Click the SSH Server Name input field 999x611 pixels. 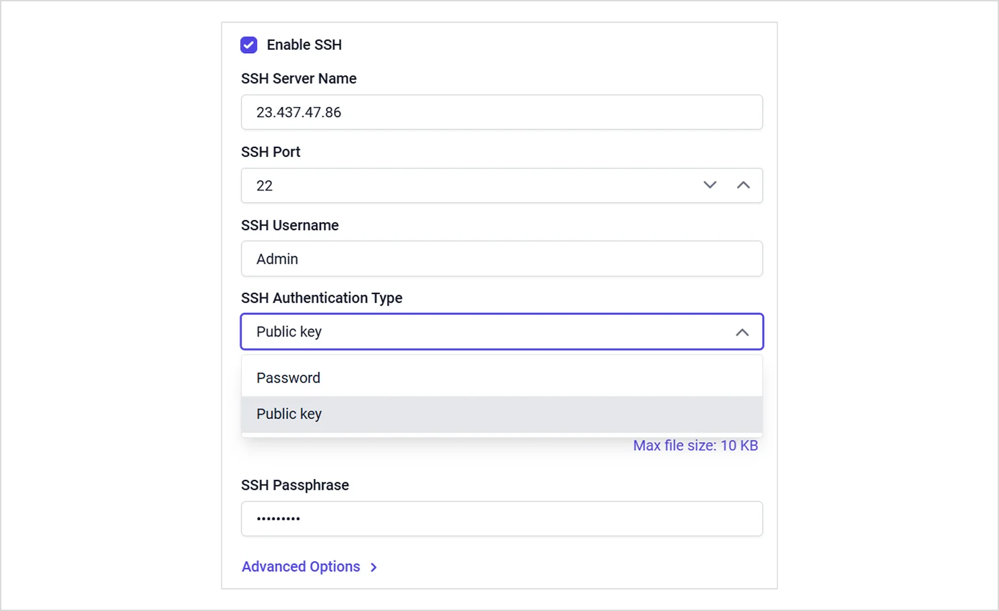[502, 112]
